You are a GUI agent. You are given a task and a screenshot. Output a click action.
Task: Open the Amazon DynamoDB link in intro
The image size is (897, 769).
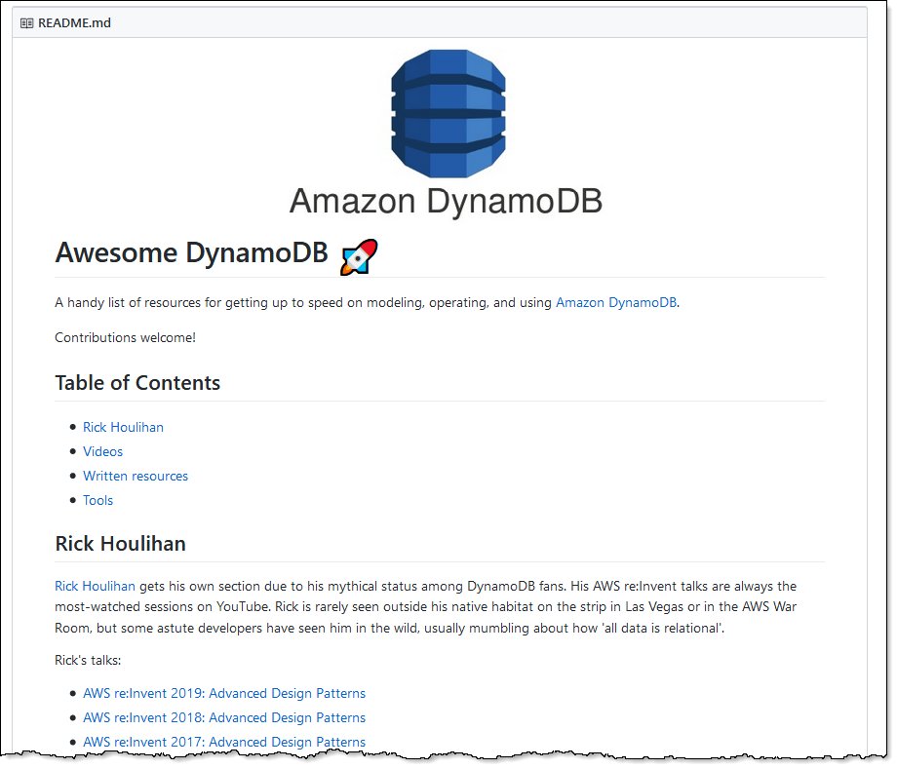[616, 302]
